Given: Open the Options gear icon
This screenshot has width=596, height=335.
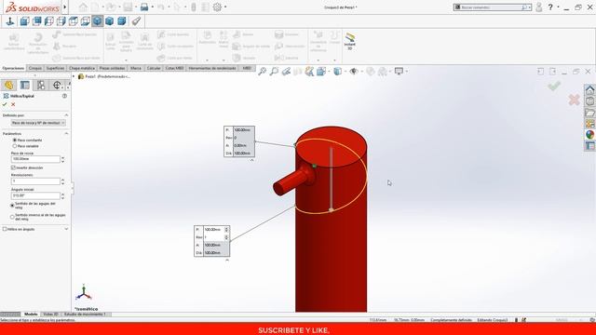Looking at the screenshot, I should coord(217,7).
